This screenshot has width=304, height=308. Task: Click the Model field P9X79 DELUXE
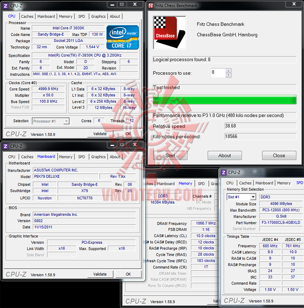(x=66, y=177)
